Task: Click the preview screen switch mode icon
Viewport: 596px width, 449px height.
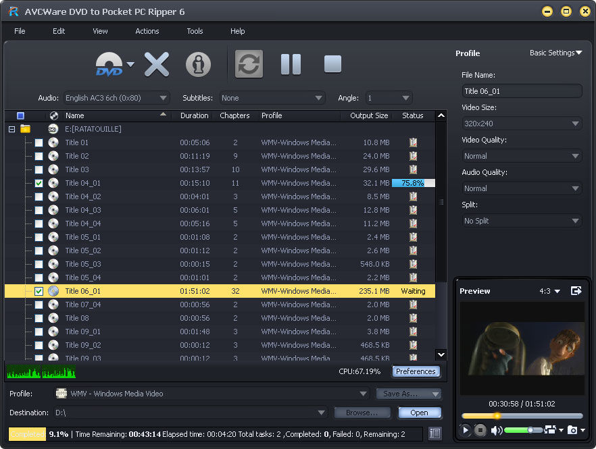Action: coord(550,429)
